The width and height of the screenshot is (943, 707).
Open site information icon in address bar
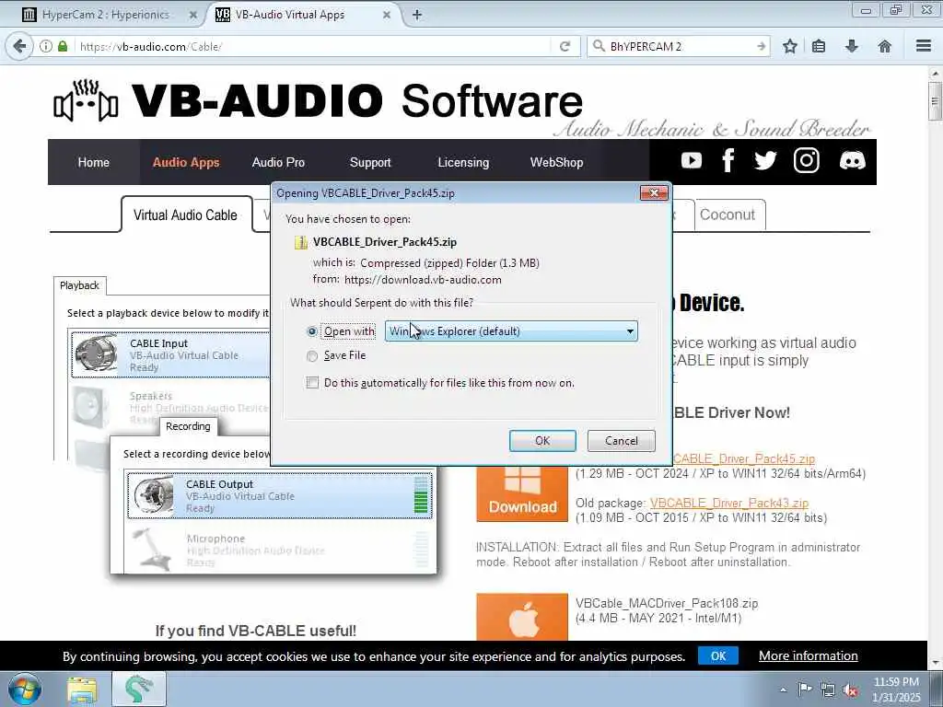[x=46, y=46]
